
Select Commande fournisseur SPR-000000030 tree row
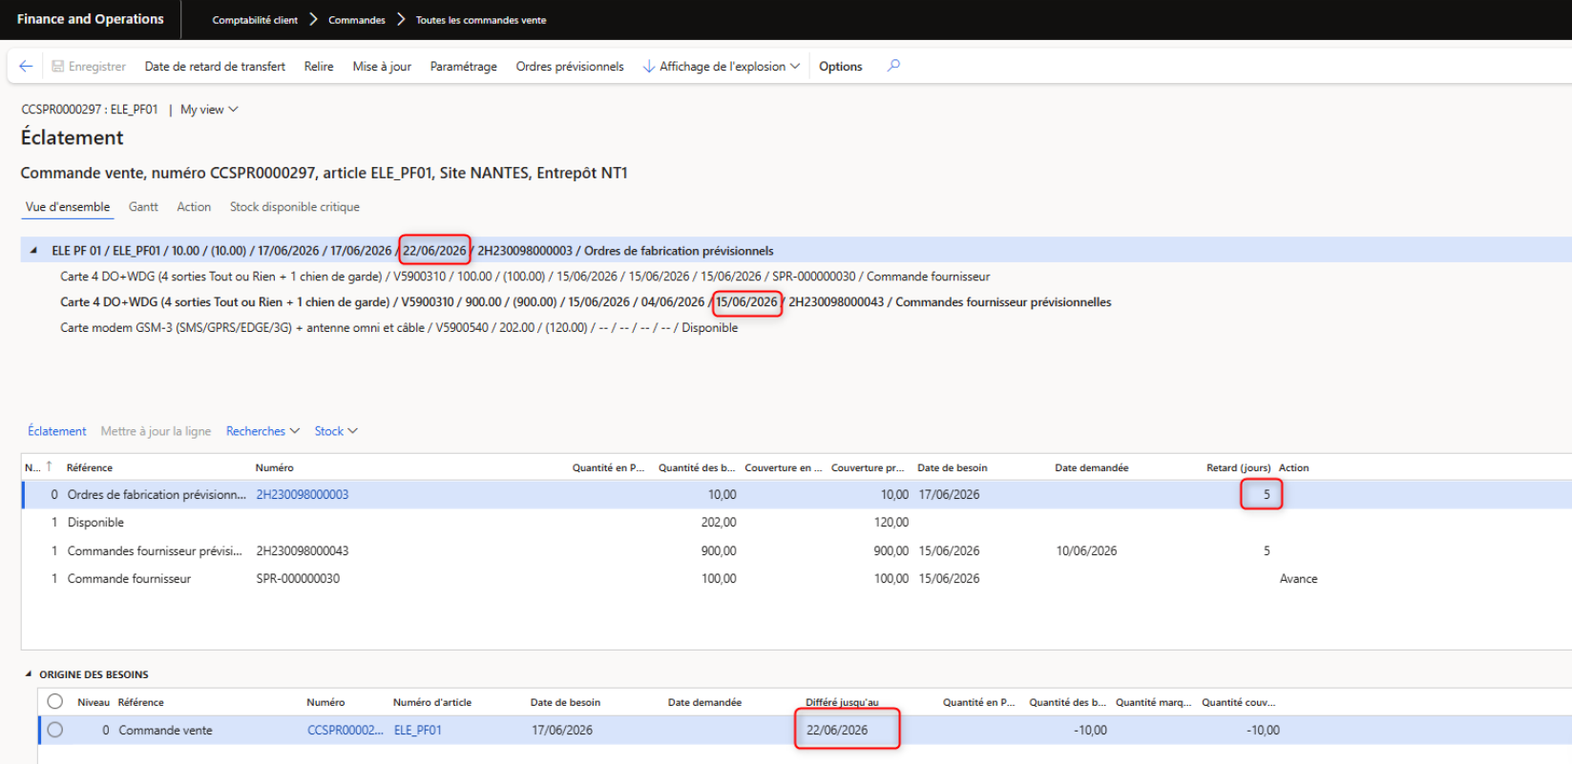point(525,277)
